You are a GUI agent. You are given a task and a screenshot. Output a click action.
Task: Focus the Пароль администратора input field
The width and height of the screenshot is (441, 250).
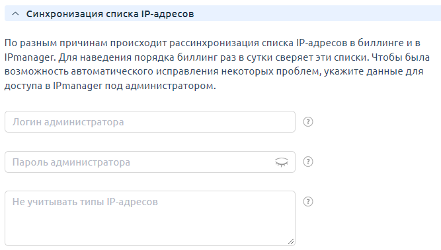(x=150, y=162)
